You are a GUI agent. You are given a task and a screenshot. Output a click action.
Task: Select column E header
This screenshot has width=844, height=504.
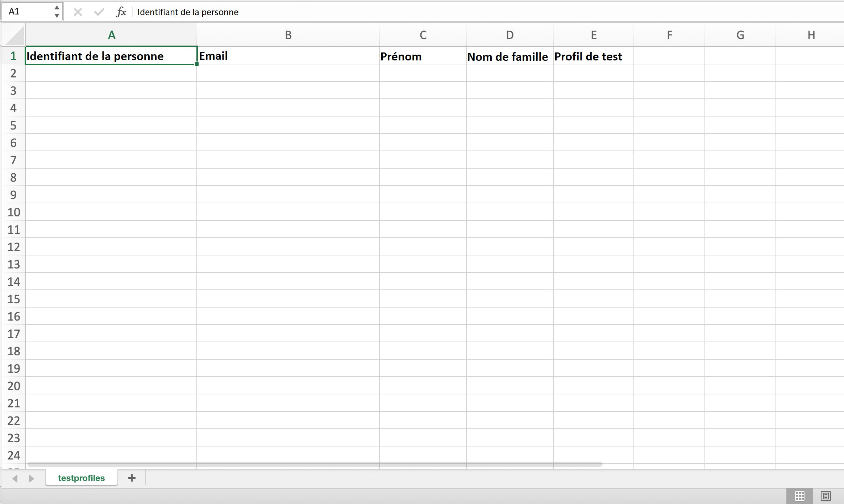click(594, 35)
